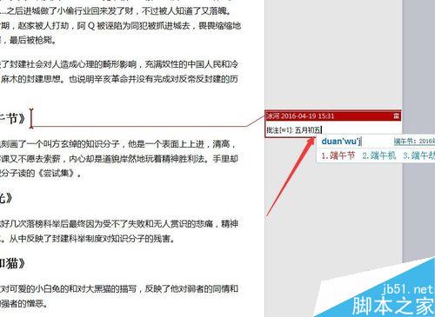This screenshot has width=435, height=317.
Task: Click the line '刻画了一个叫方玄绰的知识分子'
Action: tap(118, 144)
